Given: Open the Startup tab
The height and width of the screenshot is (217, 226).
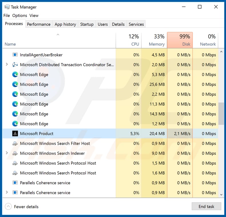Looking at the screenshot, I should (87, 24).
